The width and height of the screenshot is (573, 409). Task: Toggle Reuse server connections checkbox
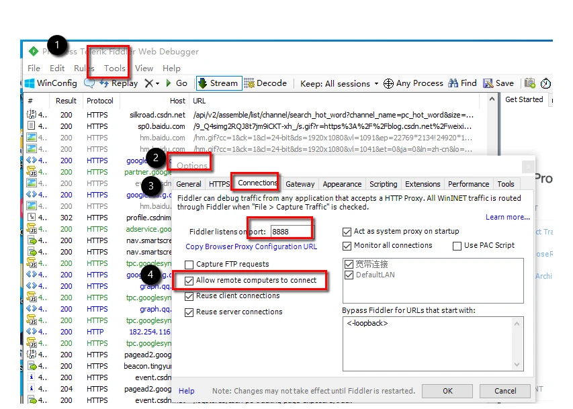189,312
